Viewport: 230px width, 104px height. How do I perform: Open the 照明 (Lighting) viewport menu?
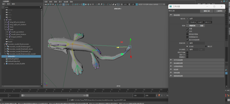56,2
